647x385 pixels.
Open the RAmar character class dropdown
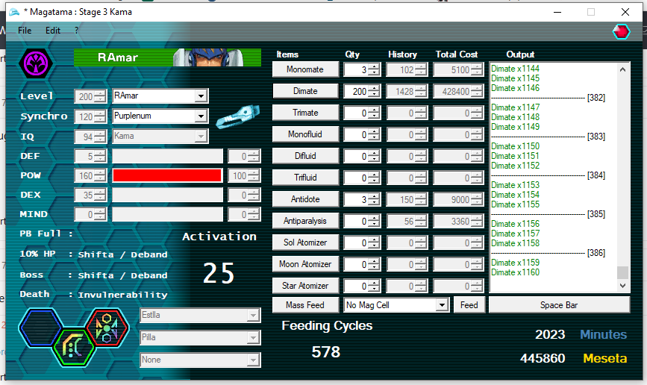[200, 96]
